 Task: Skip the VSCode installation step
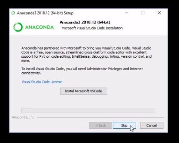(x=125, y=125)
